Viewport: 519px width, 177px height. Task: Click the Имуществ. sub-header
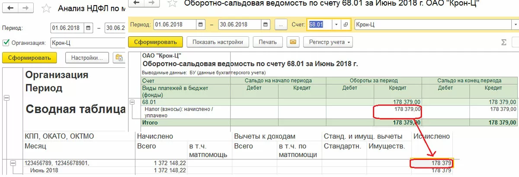coord(387,146)
